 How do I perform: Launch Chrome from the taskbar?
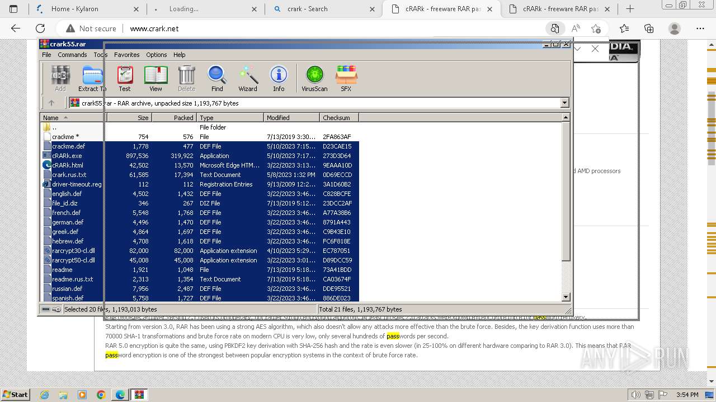tap(101, 395)
